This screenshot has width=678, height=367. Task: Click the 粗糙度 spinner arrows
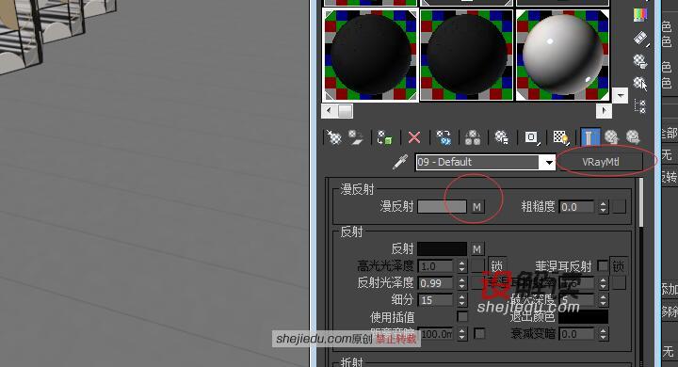604,207
